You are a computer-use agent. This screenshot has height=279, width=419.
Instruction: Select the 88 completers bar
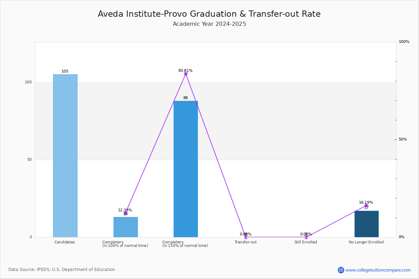pyautogui.click(x=186, y=169)
